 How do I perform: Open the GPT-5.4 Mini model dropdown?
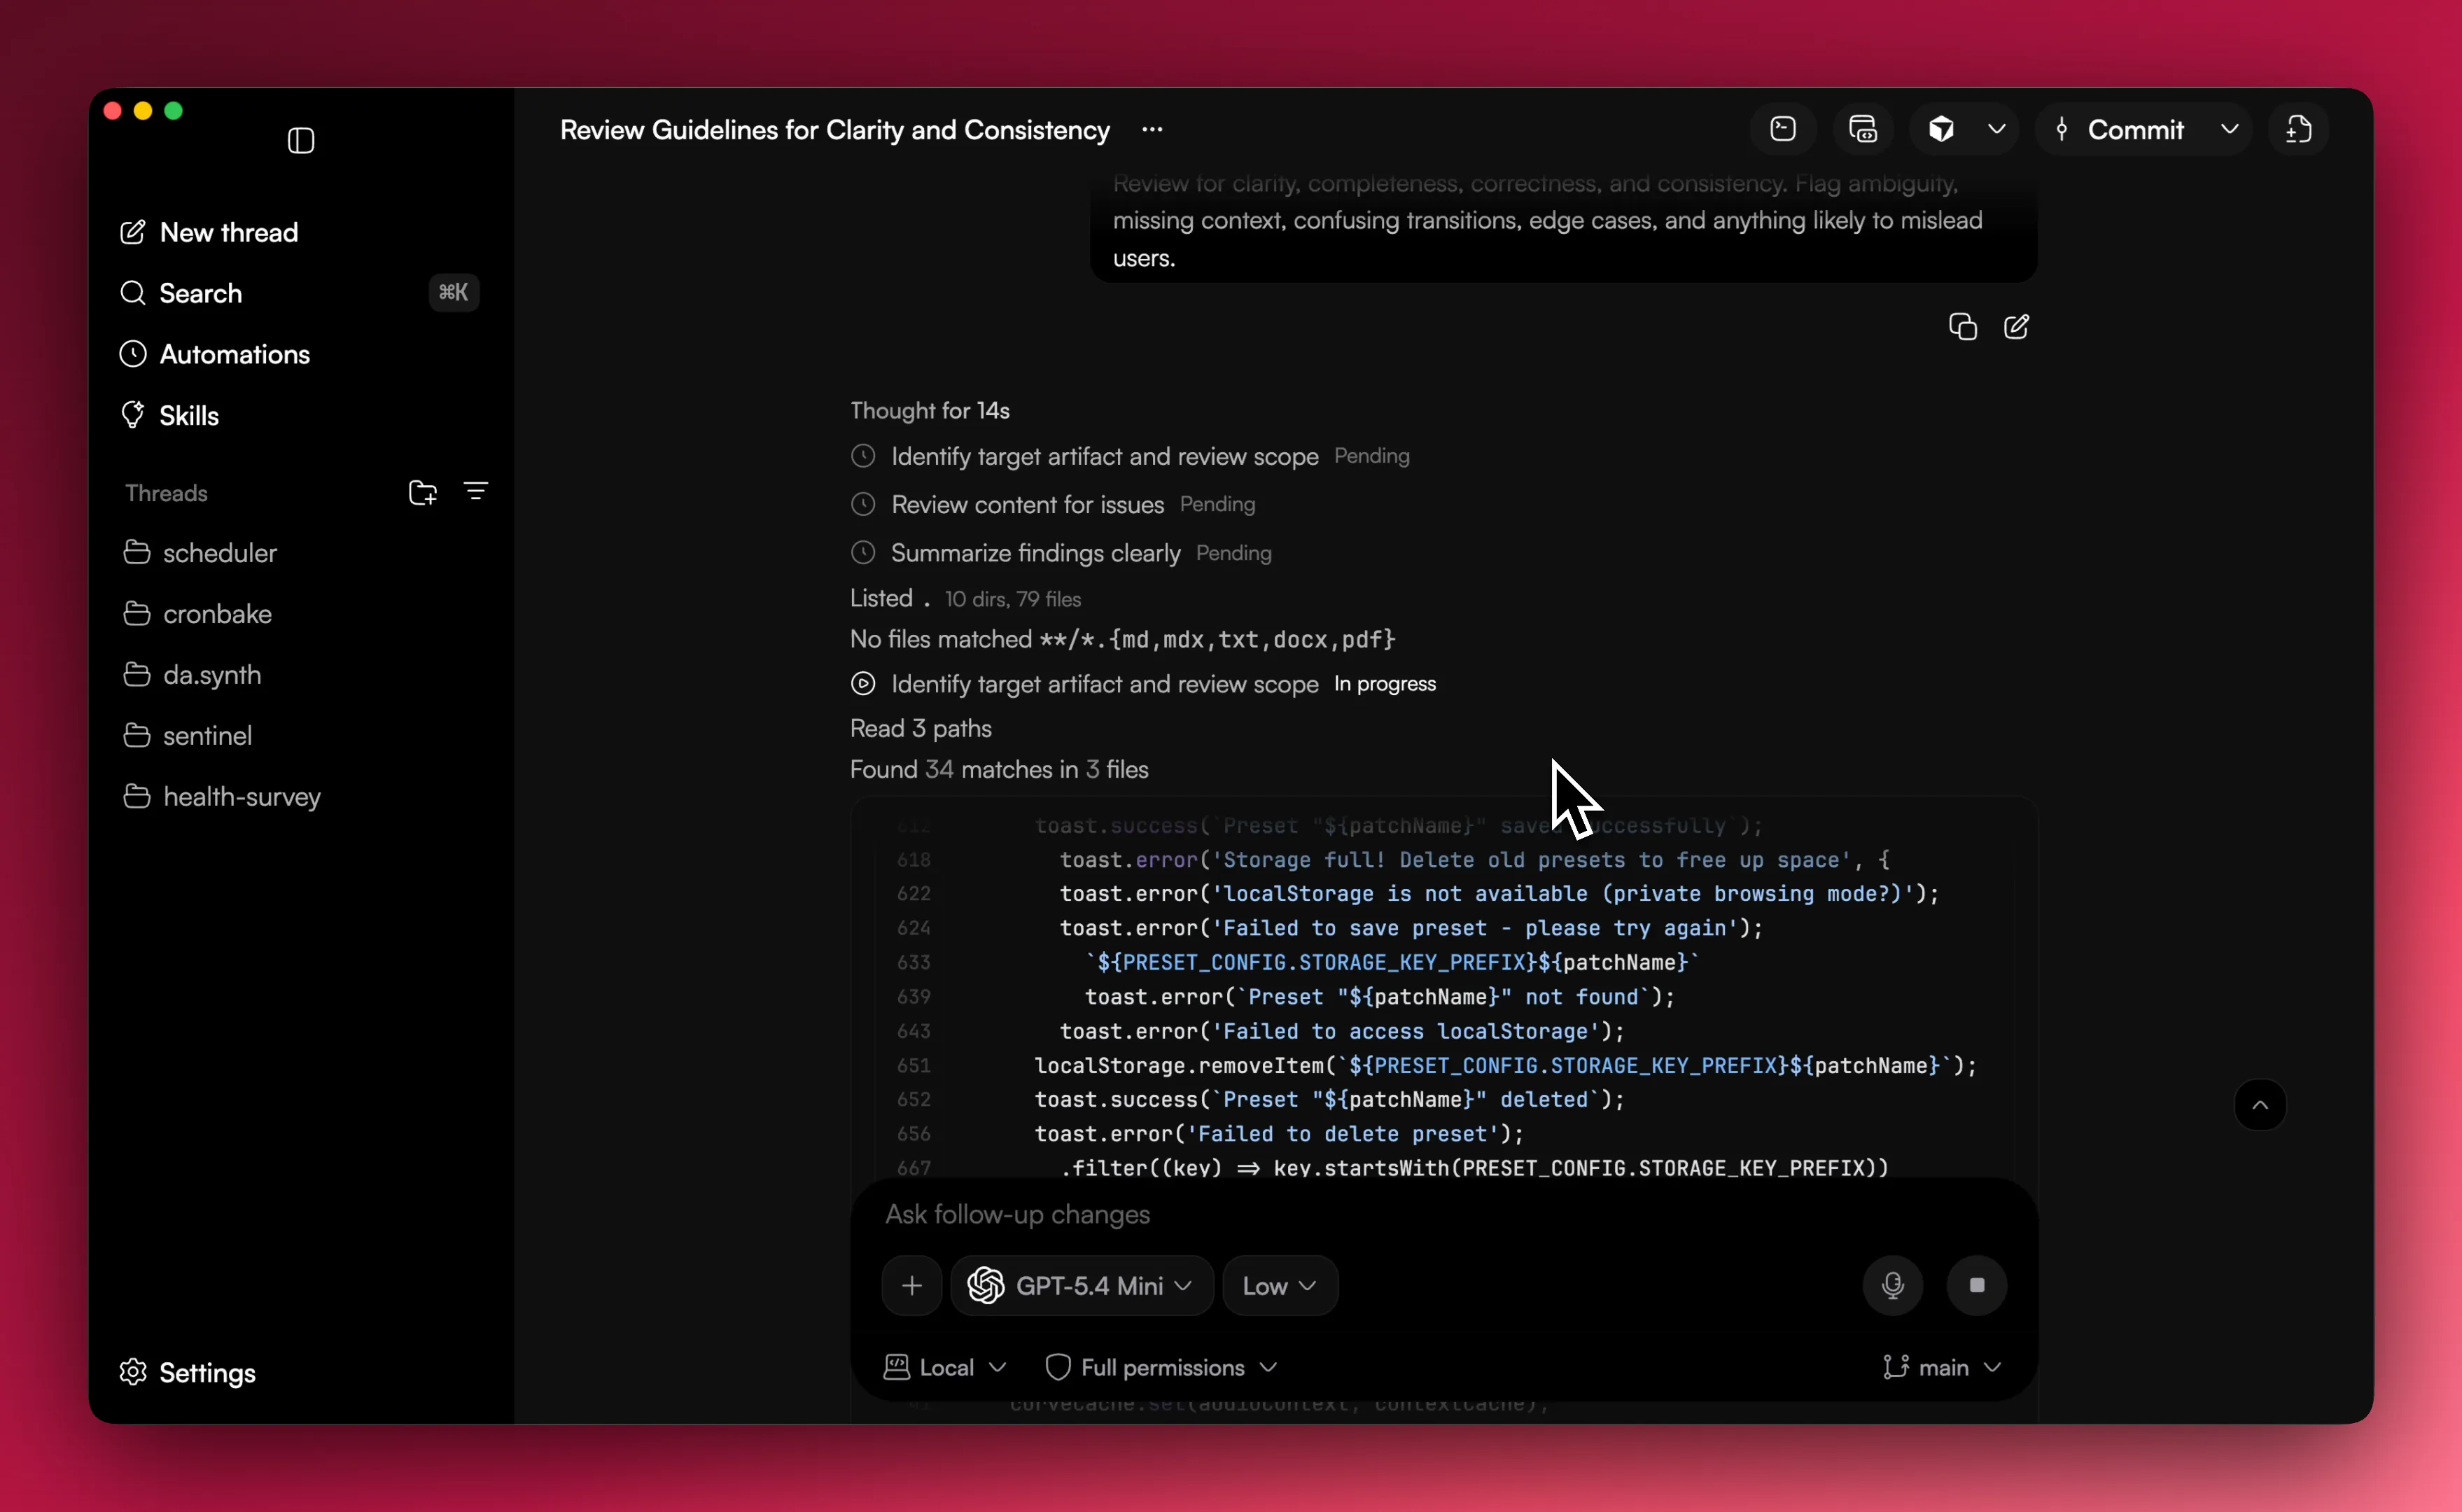point(1082,1285)
